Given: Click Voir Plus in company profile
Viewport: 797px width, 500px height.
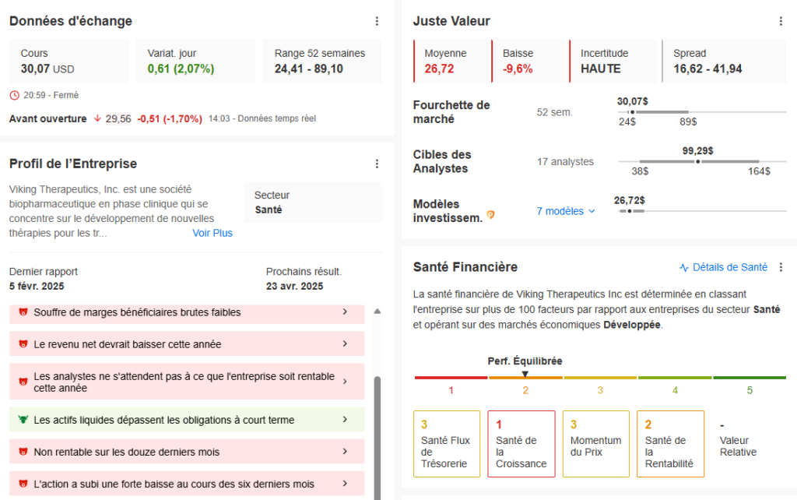Looking at the screenshot, I should click(x=212, y=233).
